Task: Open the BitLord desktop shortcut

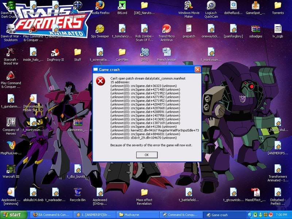Action: (122, 5)
